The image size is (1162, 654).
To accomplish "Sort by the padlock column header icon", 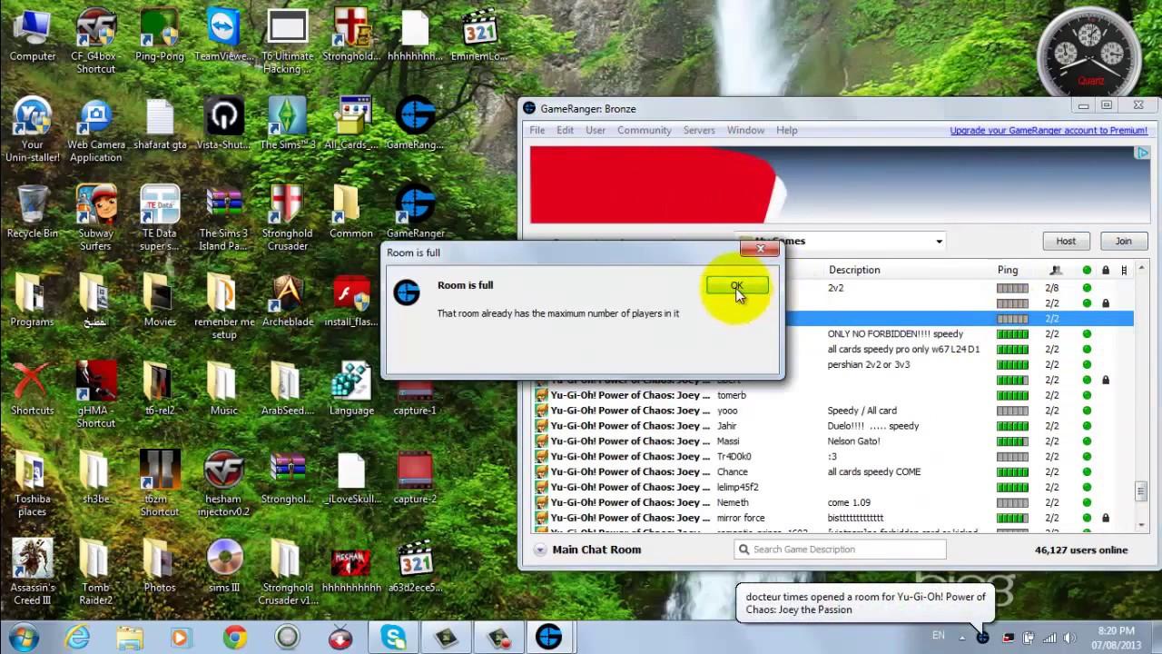I will 1106,270.
